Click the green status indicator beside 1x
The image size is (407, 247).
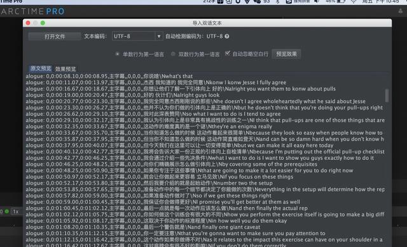tap(7, 211)
